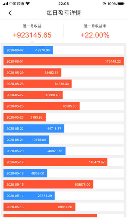Viewport: 127px width, 218px height.
Task: Open the 2020-06-01 profit bar 176449.22
Action: pos(63,61)
